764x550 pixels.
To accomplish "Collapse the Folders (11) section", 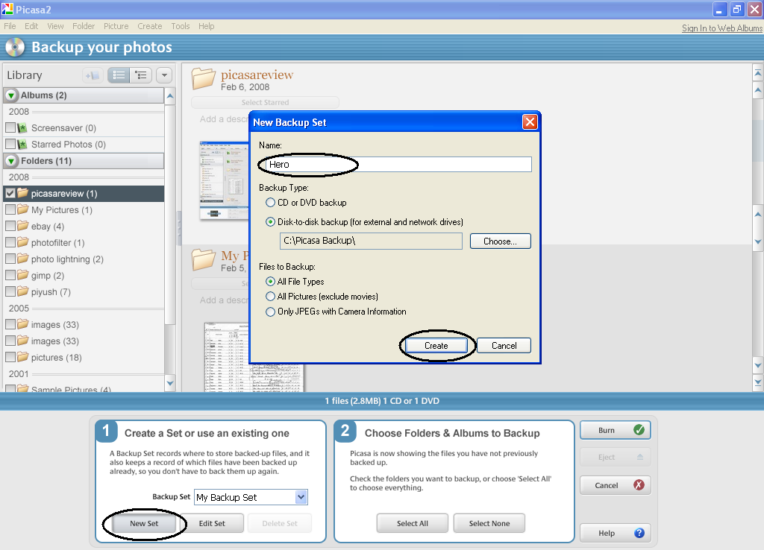I will pyautogui.click(x=12, y=161).
